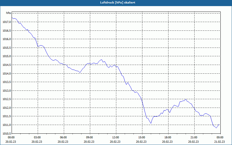Click the 03:00 time axis label
Image resolution: width=232 pixels, height=145 pixels.
(37, 137)
